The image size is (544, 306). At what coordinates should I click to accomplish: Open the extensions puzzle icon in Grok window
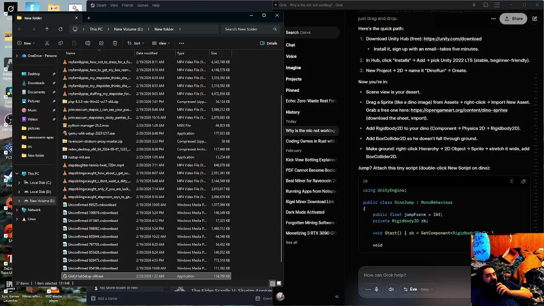click(x=486, y=5)
